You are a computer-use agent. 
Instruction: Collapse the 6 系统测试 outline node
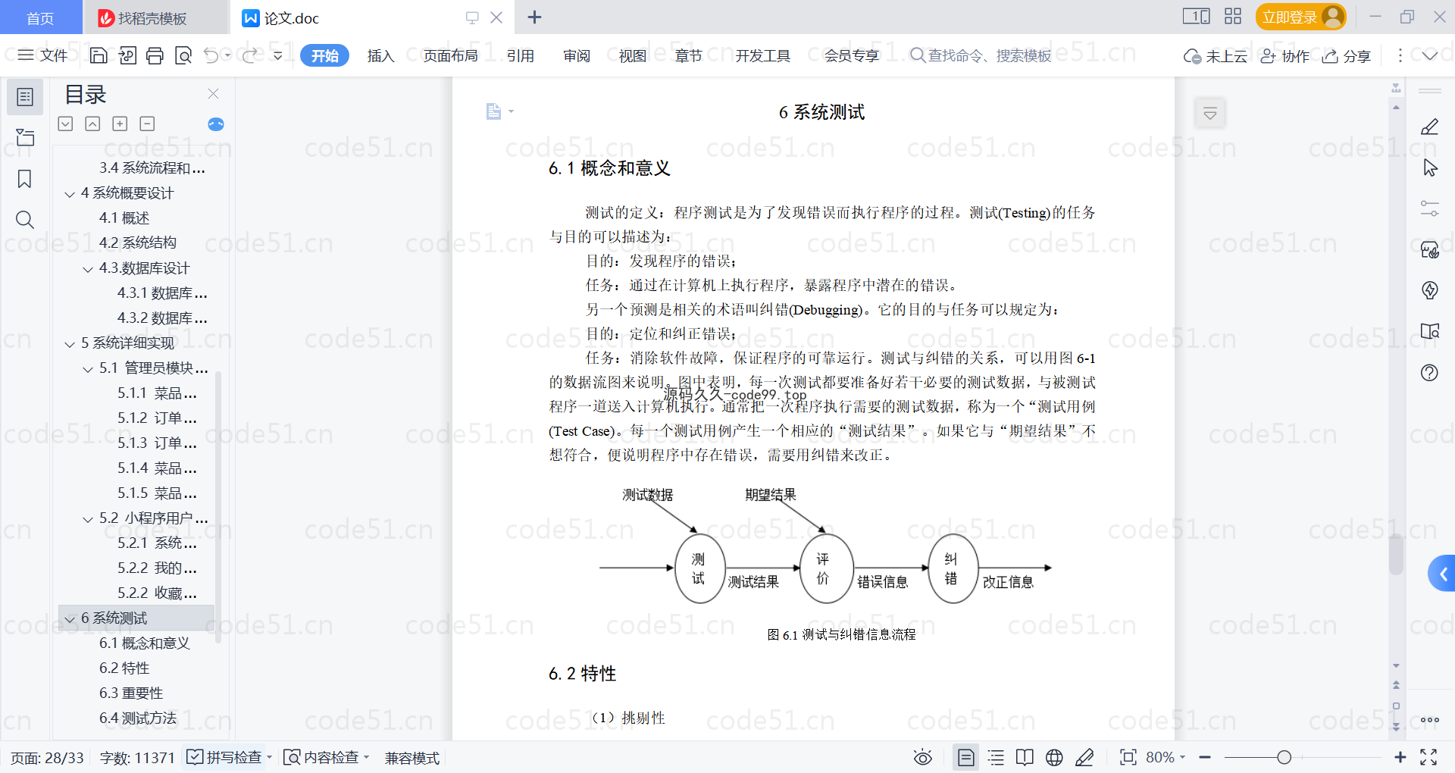(70, 619)
